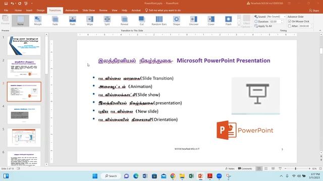Screen dimensions: 323x181
Task: Click the taskbar Search box
Action: (x=111, y=176)
